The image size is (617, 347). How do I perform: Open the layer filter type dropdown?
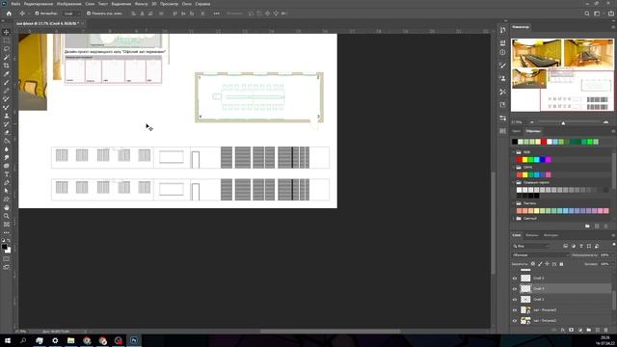(531, 246)
